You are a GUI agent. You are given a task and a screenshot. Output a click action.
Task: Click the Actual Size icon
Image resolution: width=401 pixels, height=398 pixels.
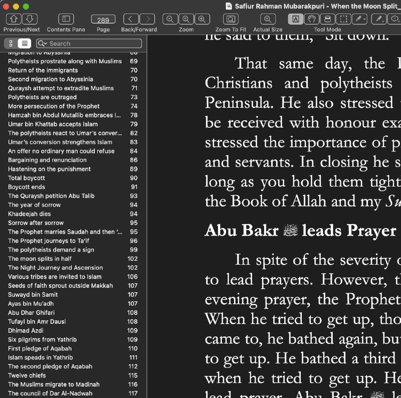(268, 19)
